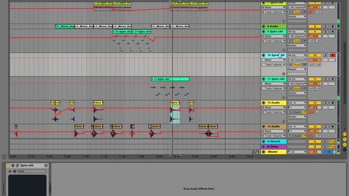Click the pan C field on 11 Spire x64
The image size is (349, 196).
coord(329,83)
